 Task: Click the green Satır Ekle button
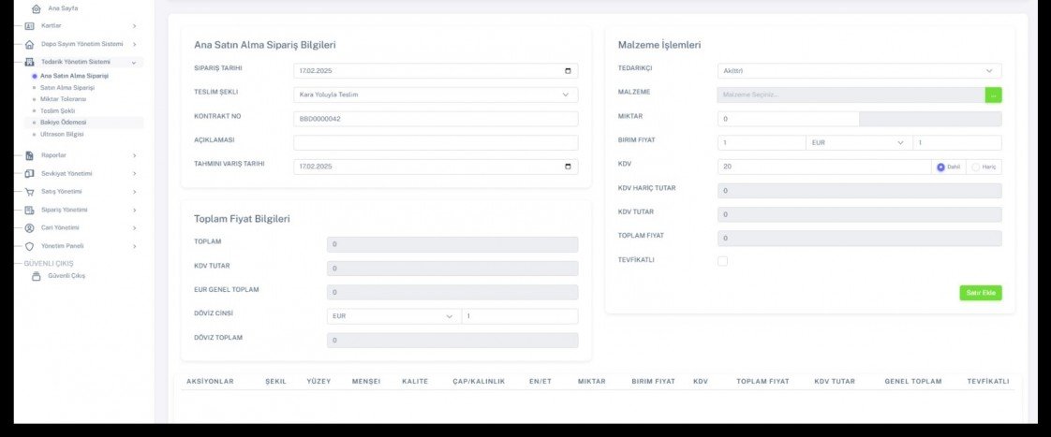tap(980, 293)
